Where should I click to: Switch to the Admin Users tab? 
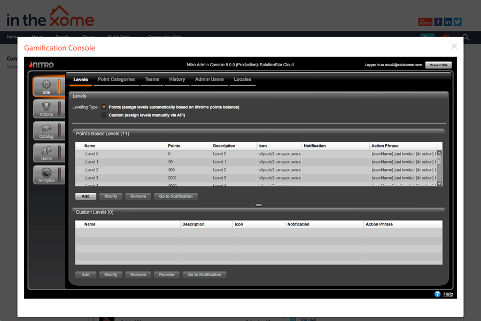click(209, 79)
